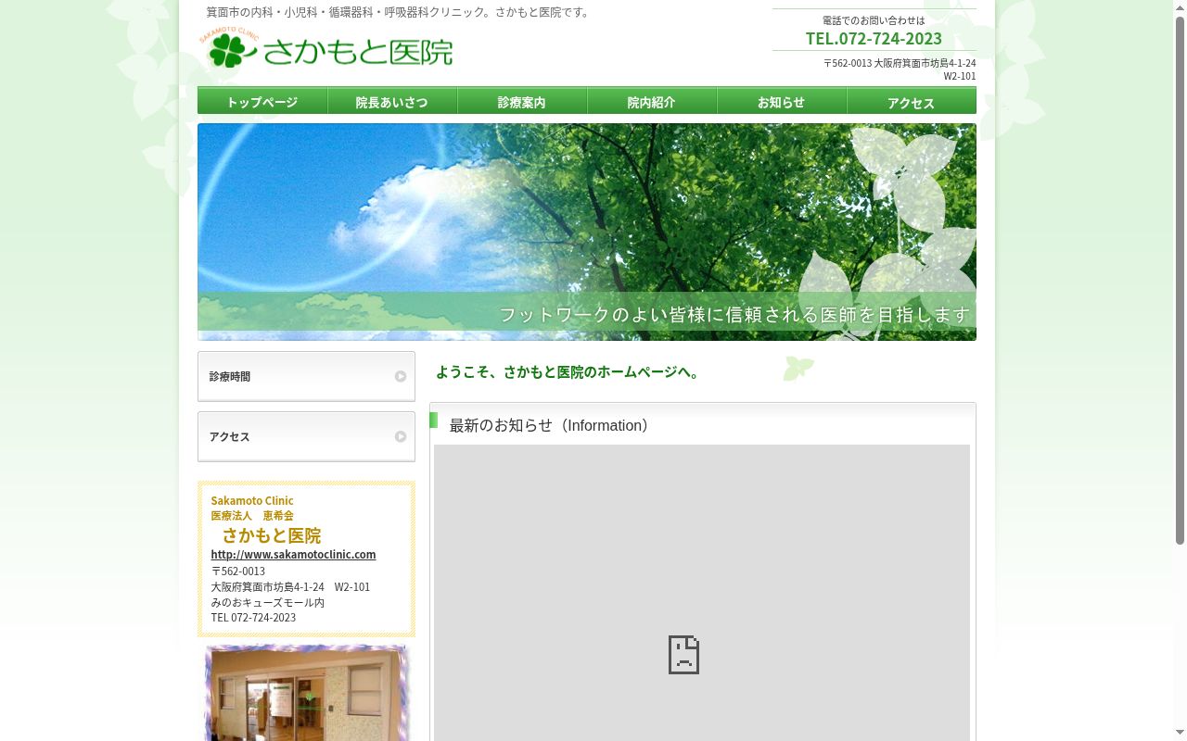Open the アクセス sidebar button
Image resolution: width=1187 pixels, height=741 pixels.
[306, 436]
